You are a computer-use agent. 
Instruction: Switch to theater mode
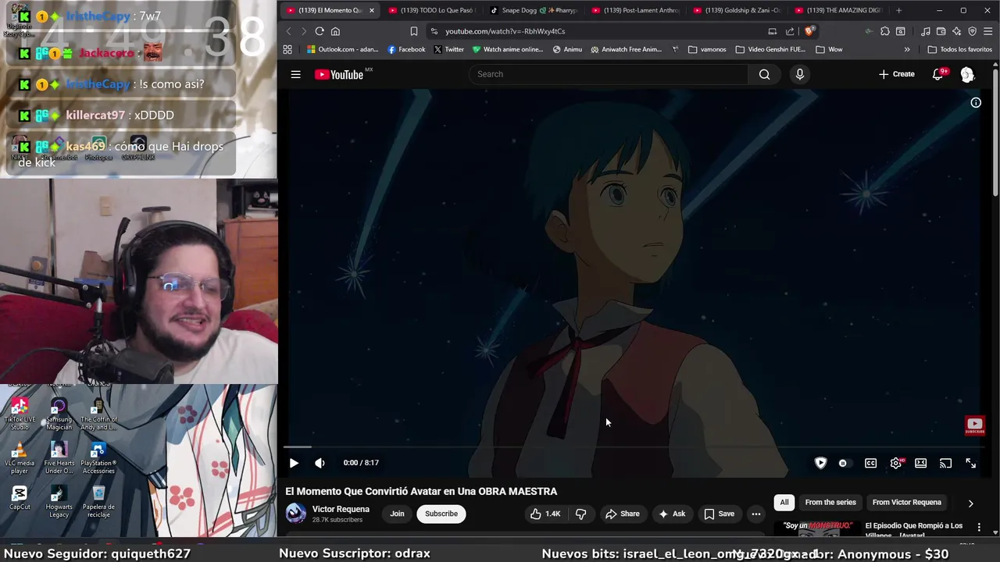point(921,463)
